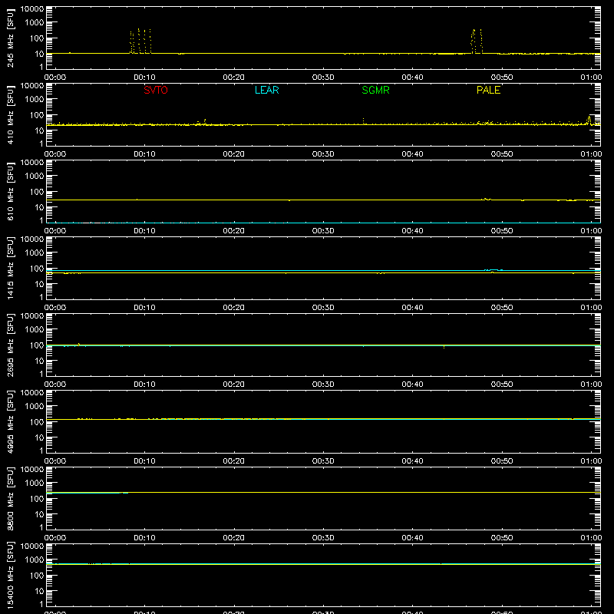The image size is (614, 614).
Task: Click 00:00 time tick under 2695 MHz panel
Action: [55, 385]
